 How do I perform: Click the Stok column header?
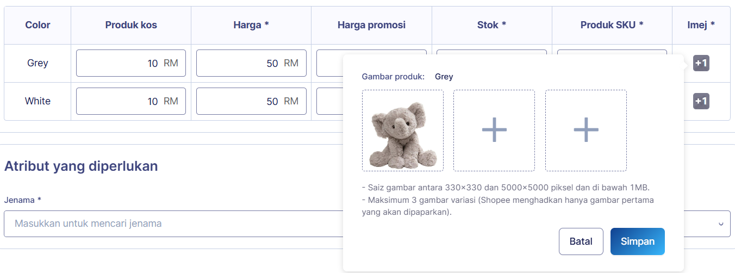pos(491,25)
